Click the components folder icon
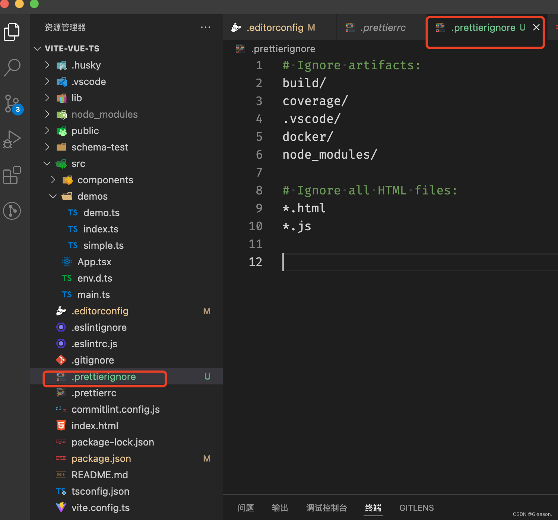558x520 pixels. (67, 180)
